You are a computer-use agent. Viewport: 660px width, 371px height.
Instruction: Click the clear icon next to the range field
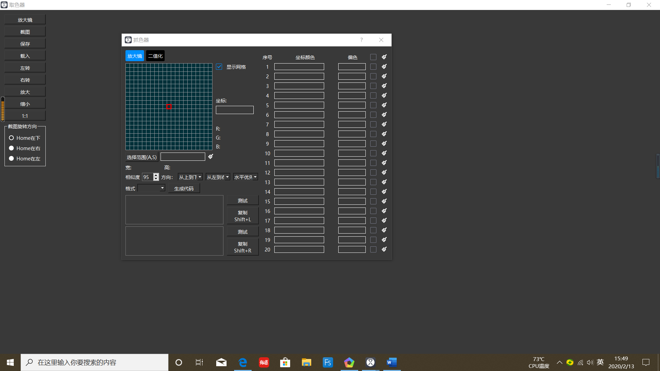pyautogui.click(x=211, y=156)
